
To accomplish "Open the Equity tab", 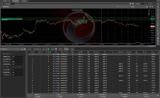I will pyautogui.click(x=29, y=49).
